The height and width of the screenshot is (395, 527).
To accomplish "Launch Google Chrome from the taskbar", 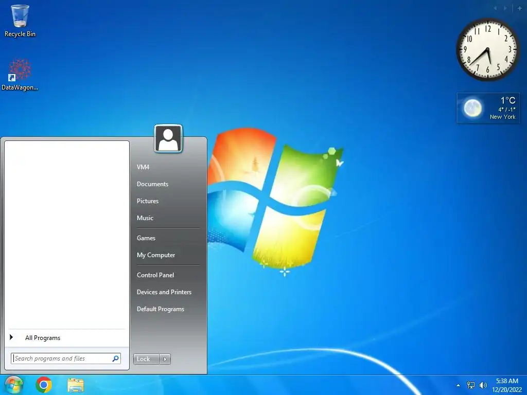I will (x=44, y=385).
